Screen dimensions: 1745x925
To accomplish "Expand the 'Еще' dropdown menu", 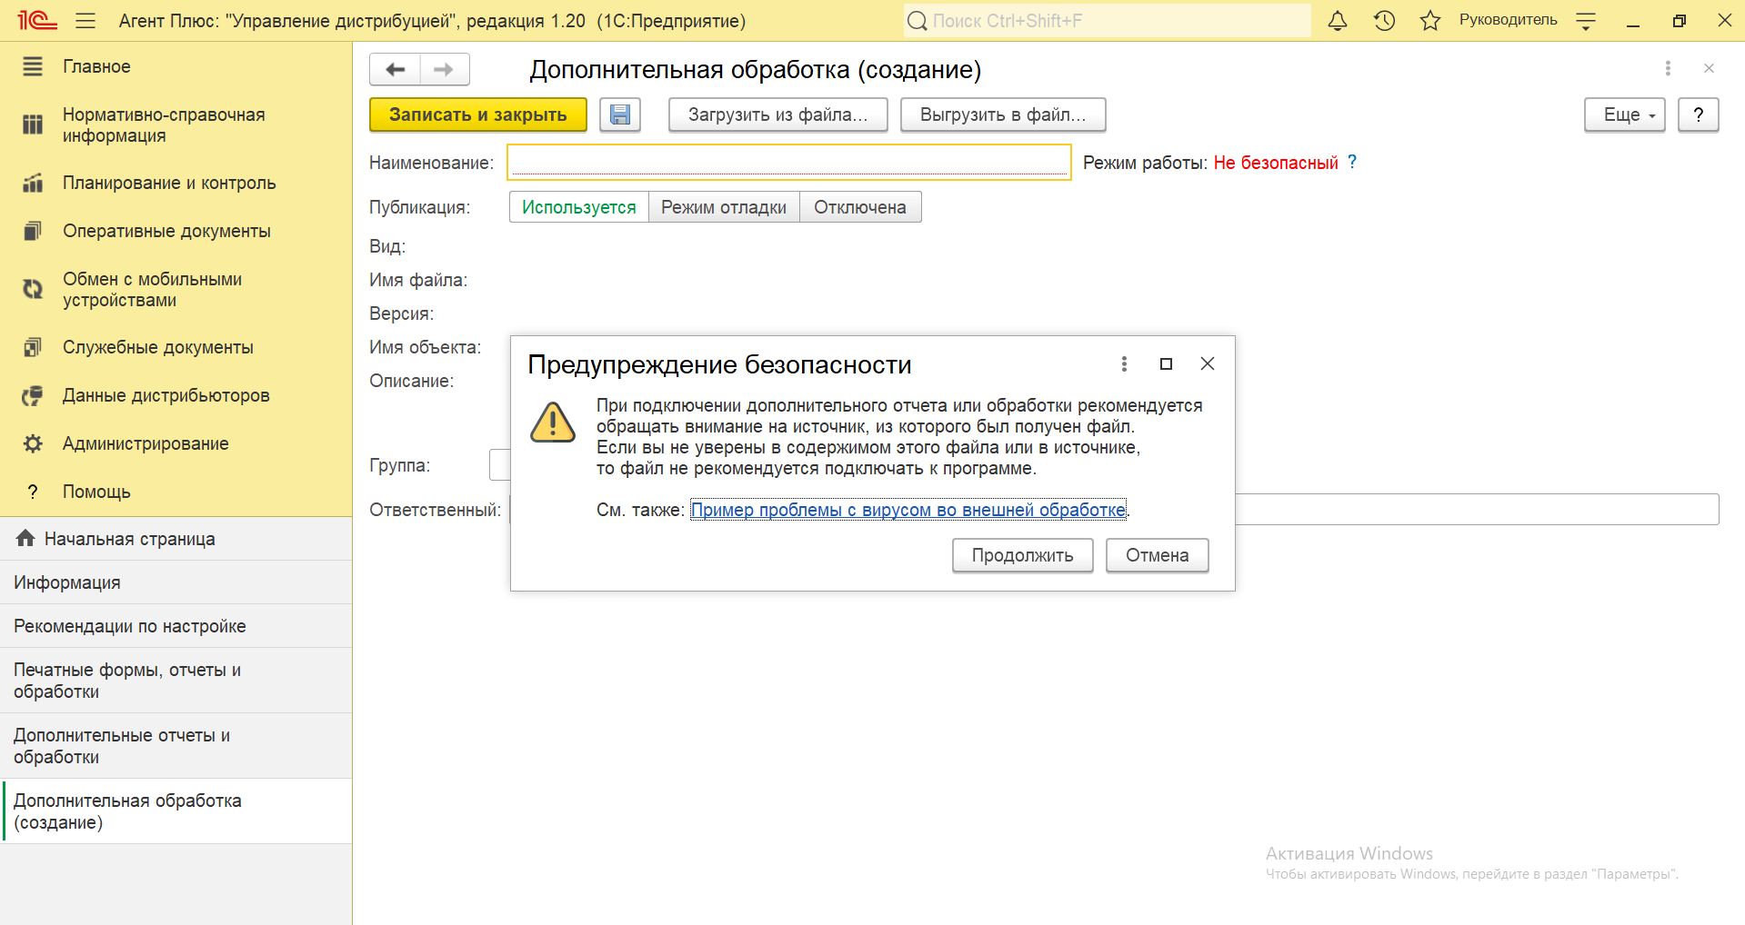I will 1624,114.
